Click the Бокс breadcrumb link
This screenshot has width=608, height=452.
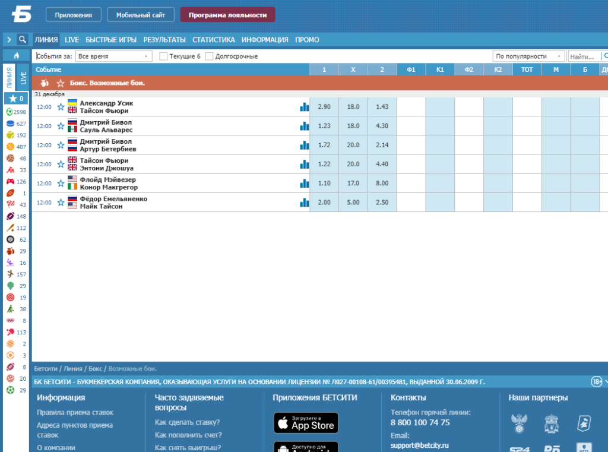(95, 369)
